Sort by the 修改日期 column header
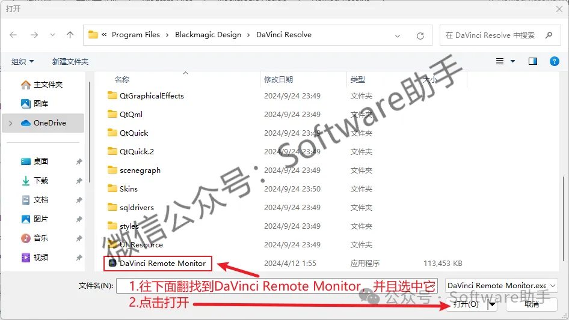 (x=278, y=79)
